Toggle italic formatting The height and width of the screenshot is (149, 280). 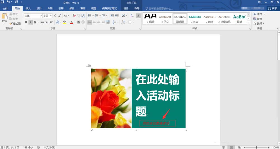pyautogui.click(x=31, y=22)
